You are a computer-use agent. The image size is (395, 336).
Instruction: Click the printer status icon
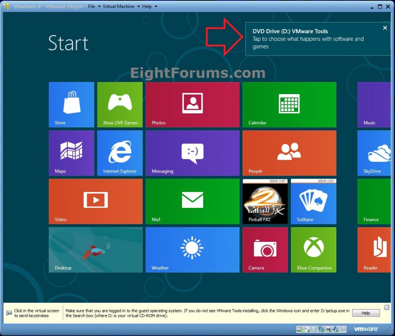328,329
